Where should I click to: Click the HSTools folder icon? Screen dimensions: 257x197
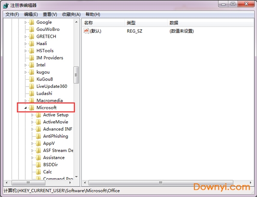click(31, 51)
